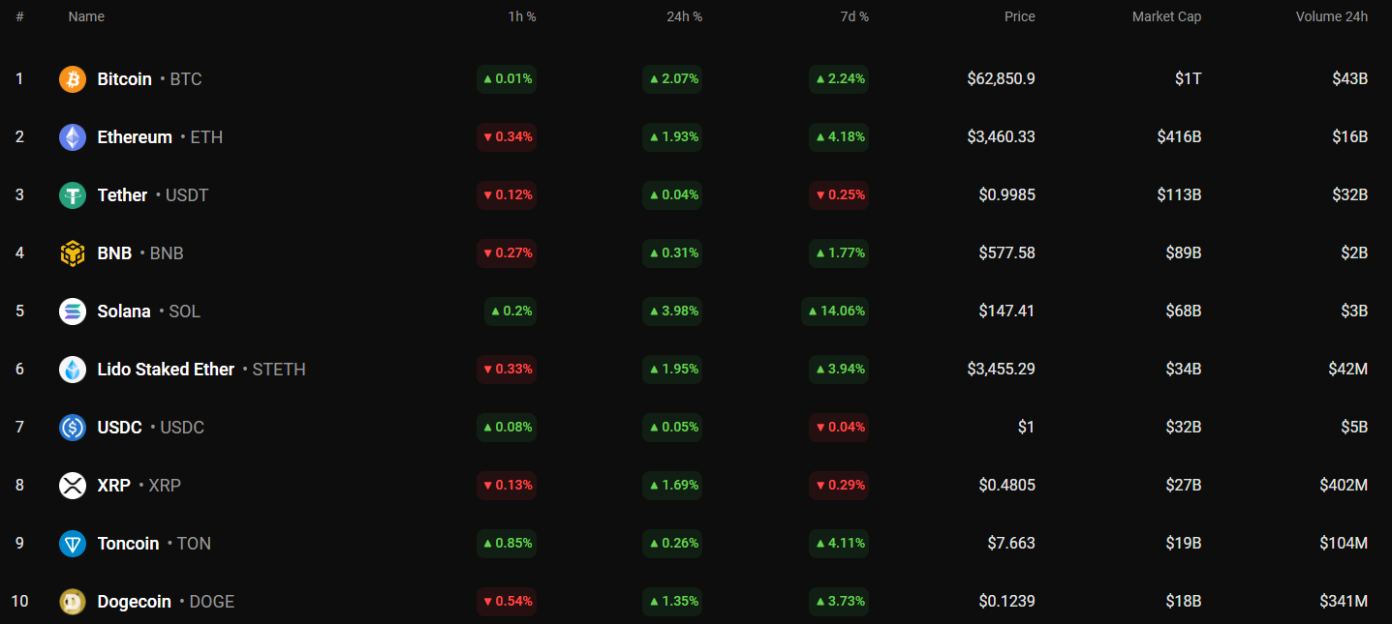Viewport: 1392px width, 624px height.
Task: Open the Lido Staked Ether name link
Action: tap(166, 370)
